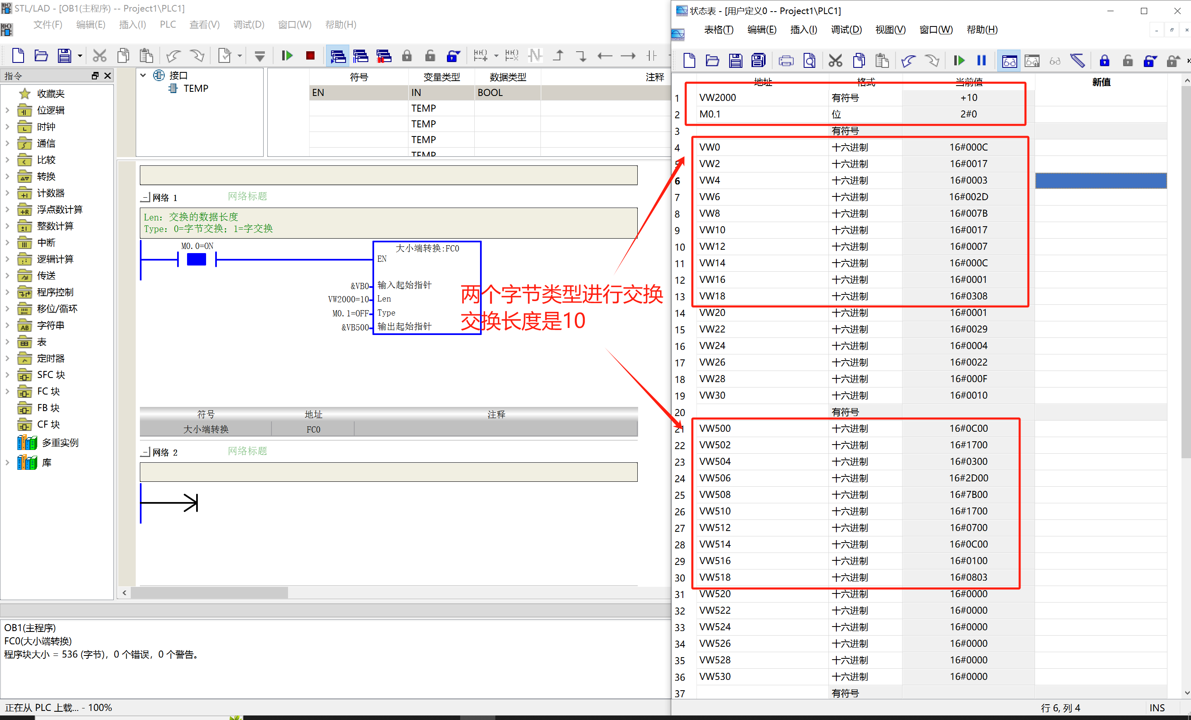The width and height of the screenshot is (1191, 720).
Task: Click the VW2000 address cell
Action: 762,98
